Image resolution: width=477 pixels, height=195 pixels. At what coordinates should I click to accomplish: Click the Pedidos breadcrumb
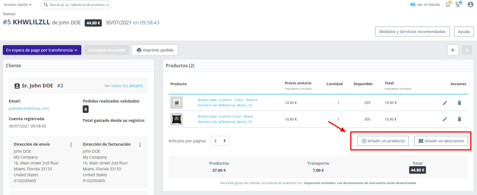[x=9, y=14]
